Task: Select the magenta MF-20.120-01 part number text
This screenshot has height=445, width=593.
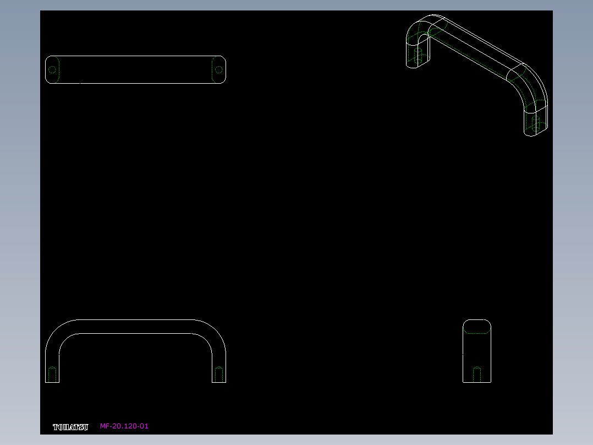Action: [x=124, y=426]
